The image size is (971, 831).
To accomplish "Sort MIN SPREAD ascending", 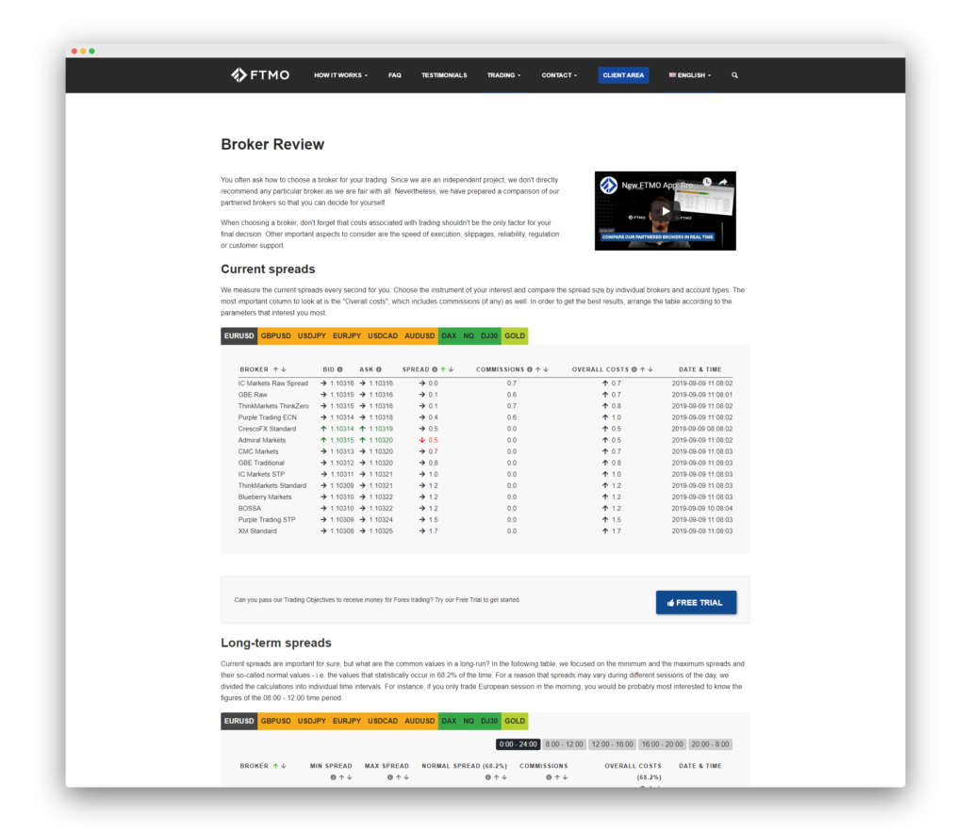I will coord(341,777).
